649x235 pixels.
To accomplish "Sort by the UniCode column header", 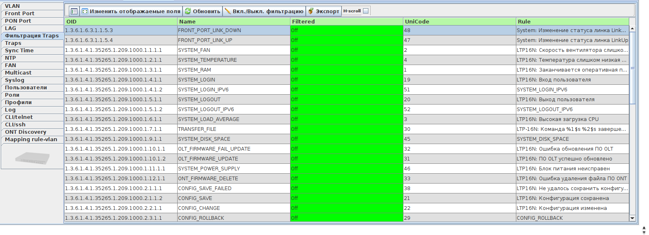I will coord(459,21).
